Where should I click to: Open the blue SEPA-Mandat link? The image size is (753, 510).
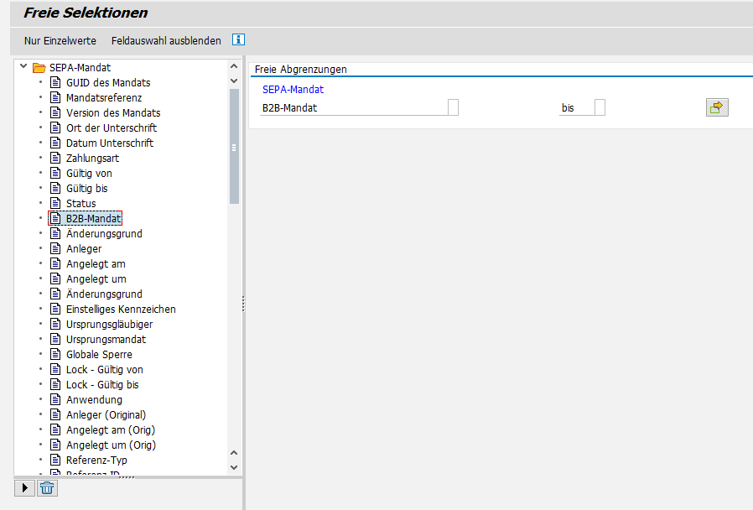(293, 89)
